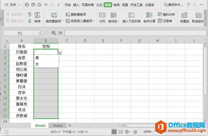Click 创建组 group icon

click(x=185, y=18)
